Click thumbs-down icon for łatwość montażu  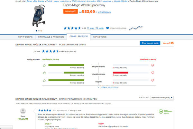[x=153, y=73]
